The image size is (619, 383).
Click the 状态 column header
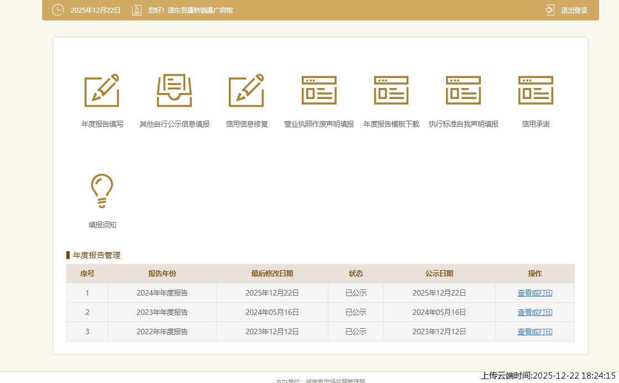[356, 273]
